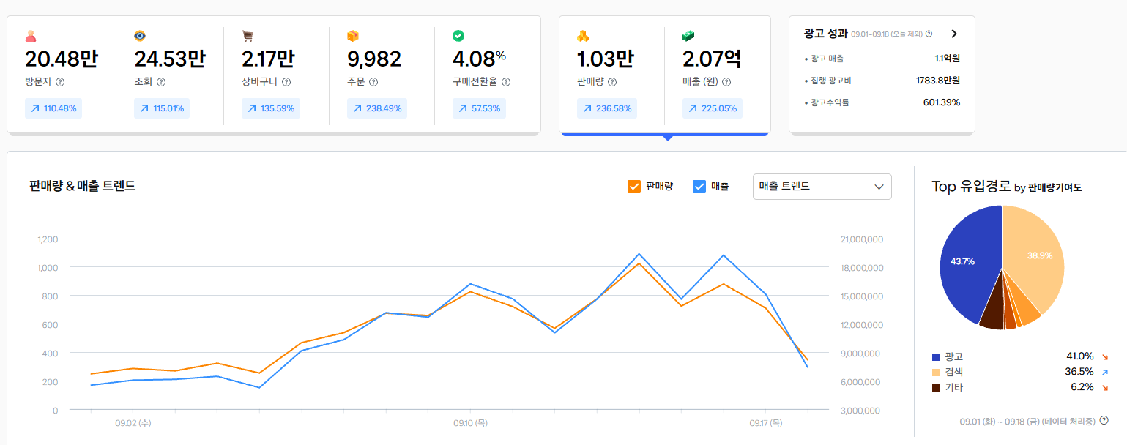Open help tooltip next to 판매량 label

612,82
